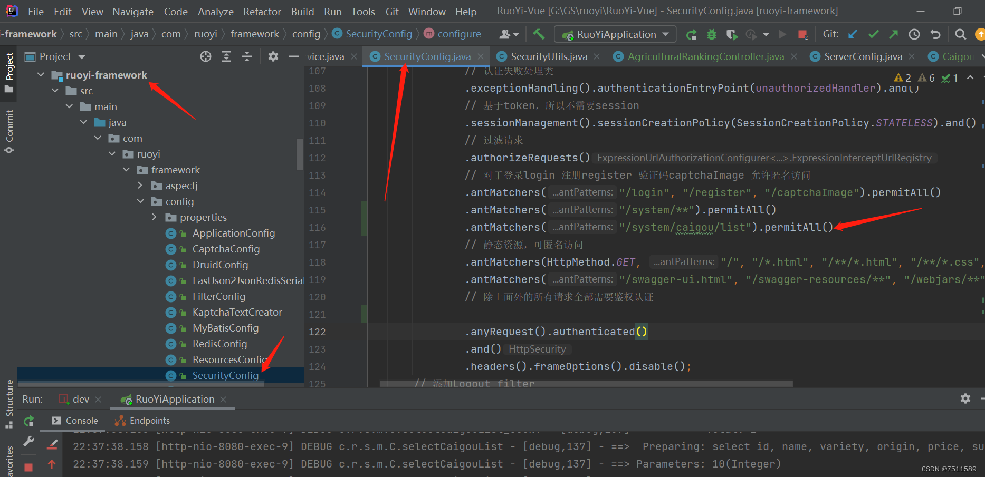Viewport: 985px width, 477px height.
Task: Click the Git rollback icon
Action: pyautogui.click(x=935, y=34)
